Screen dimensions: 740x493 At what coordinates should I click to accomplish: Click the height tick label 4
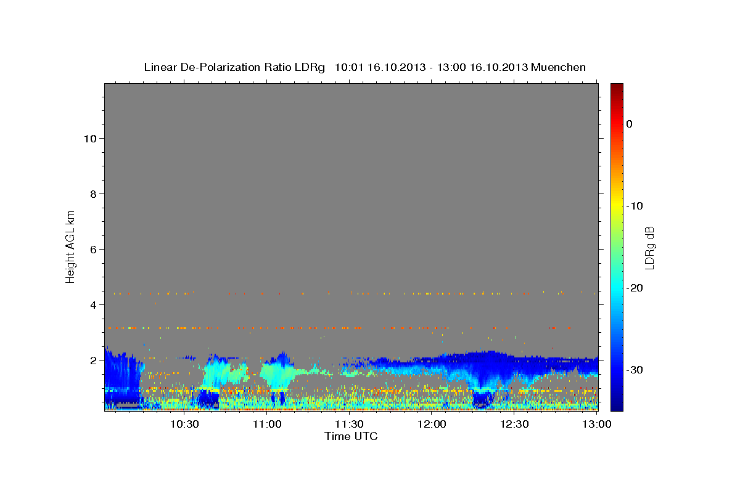click(x=92, y=305)
